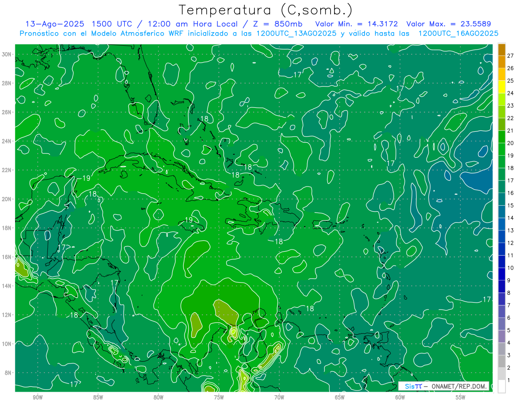Click legend value '5'
This screenshot has width=522, height=403.
tap(509, 330)
